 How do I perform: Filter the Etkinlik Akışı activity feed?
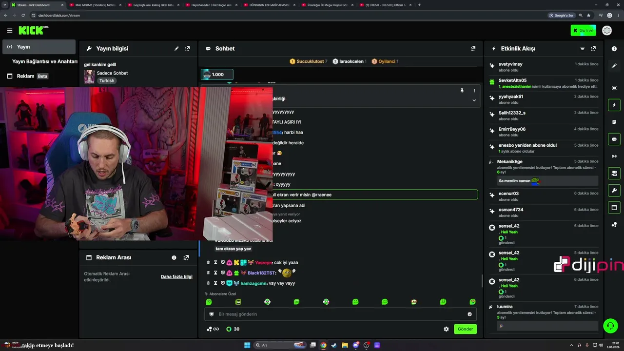pos(582,49)
